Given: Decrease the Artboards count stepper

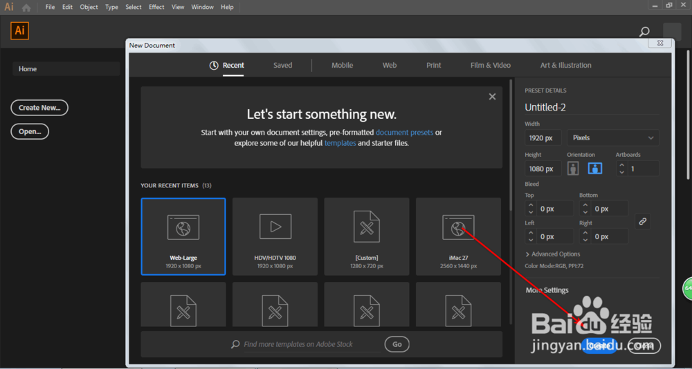Looking at the screenshot, I should click(x=622, y=172).
